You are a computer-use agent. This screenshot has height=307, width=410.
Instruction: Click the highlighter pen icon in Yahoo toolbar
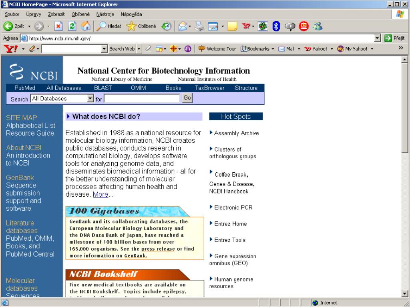(x=148, y=49)
